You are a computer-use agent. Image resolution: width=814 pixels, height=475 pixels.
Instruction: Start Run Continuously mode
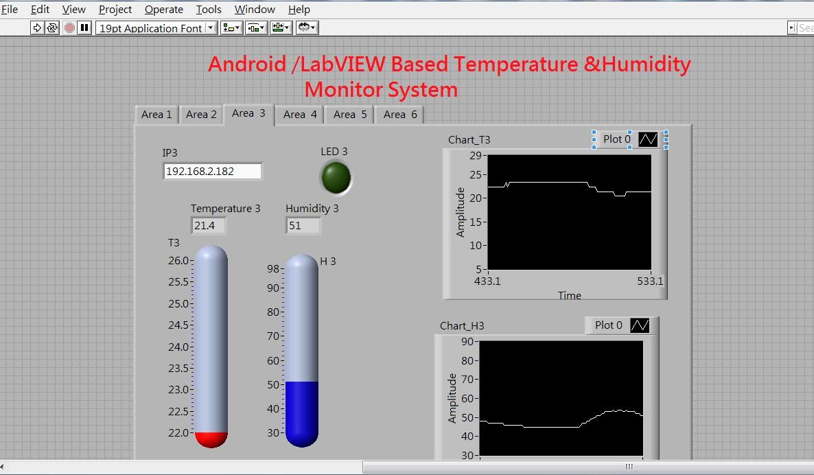[x=52, y=27]
